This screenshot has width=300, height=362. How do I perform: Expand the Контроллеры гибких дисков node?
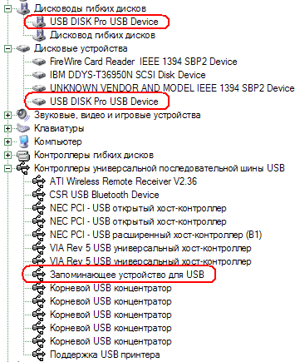click(7, 155)
